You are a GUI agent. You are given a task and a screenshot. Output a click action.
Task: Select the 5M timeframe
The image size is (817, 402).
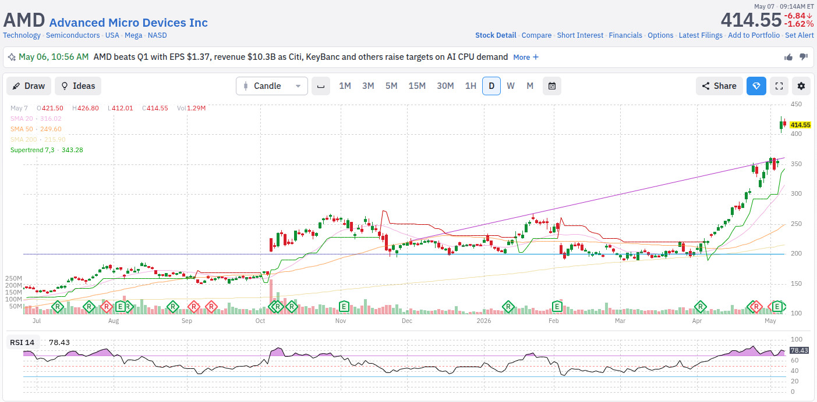pos(391,86)
